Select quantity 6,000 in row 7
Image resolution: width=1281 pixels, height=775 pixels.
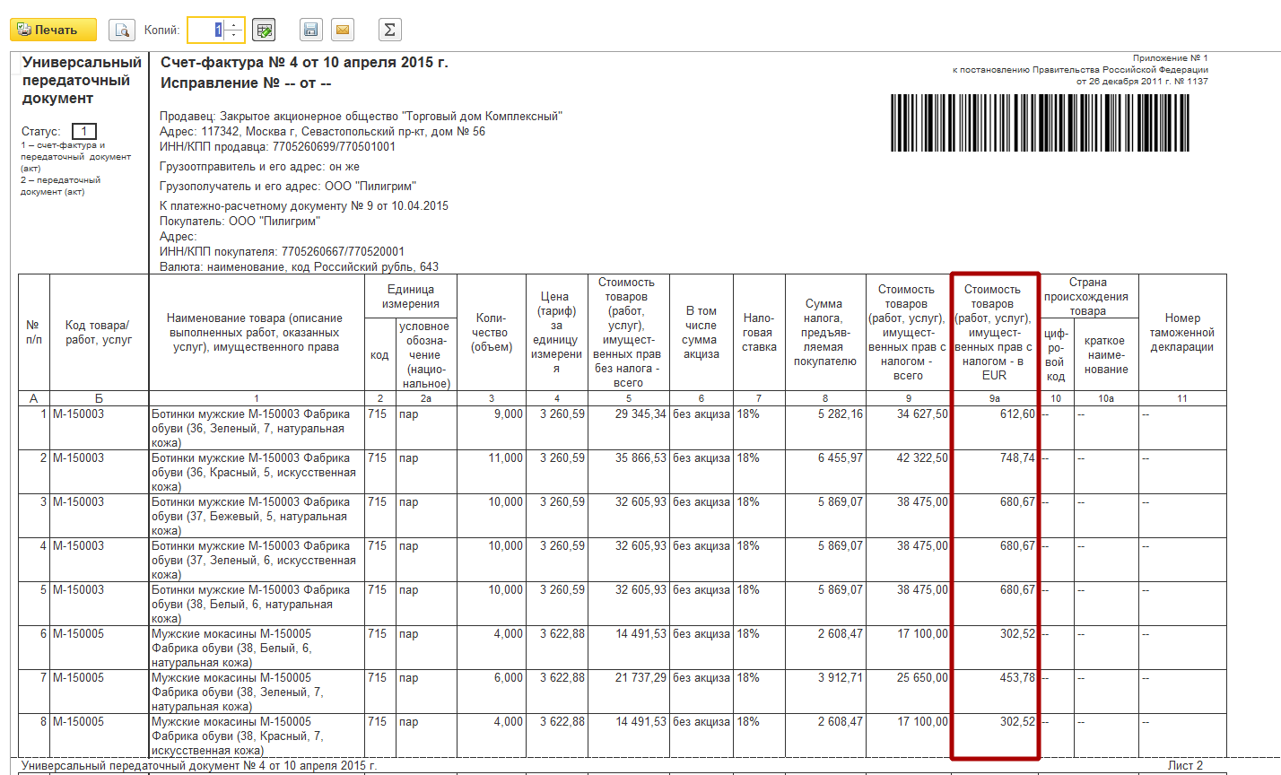pos(508,678)
